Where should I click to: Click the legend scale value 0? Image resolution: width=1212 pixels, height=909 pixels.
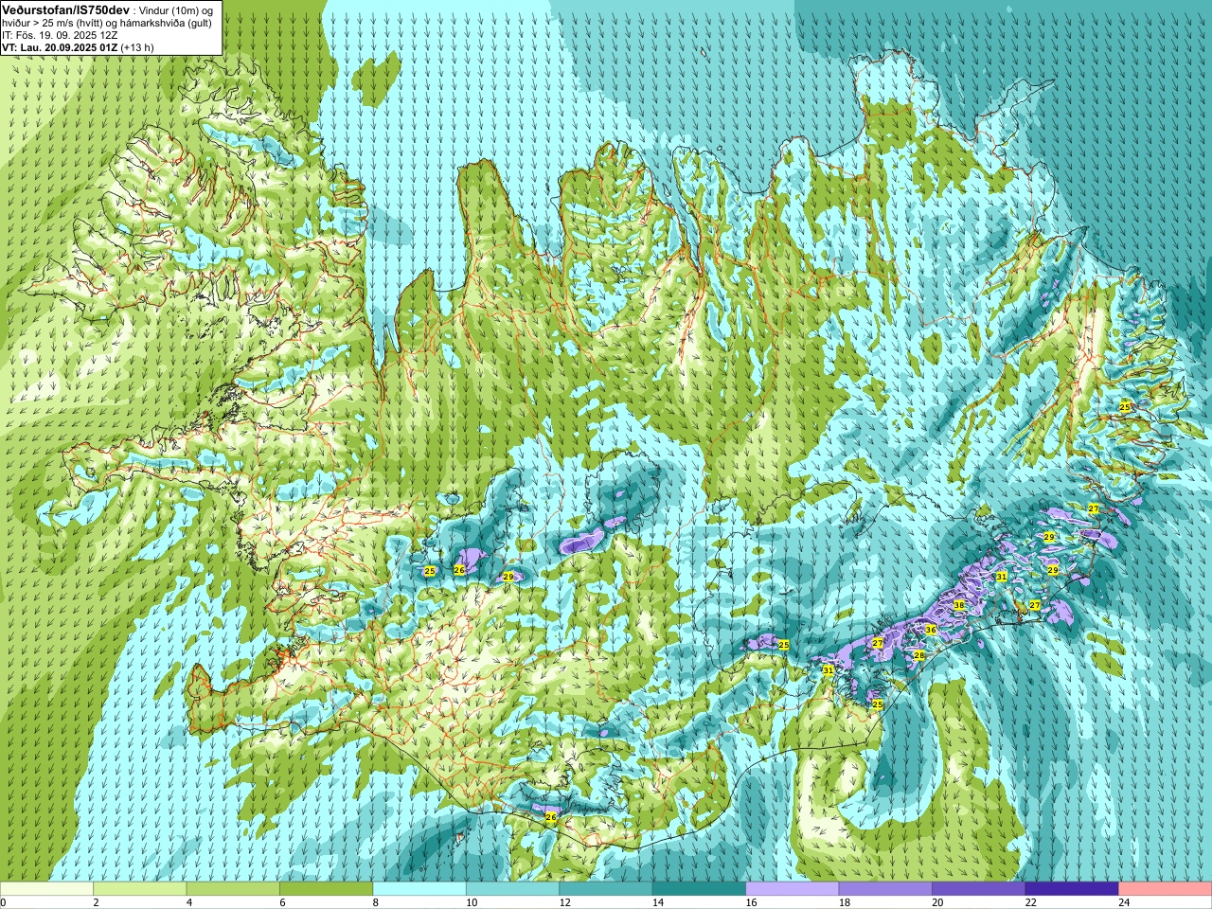[3, 902]
